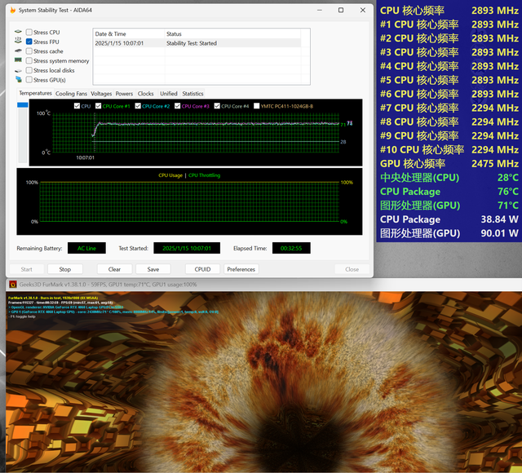The width and height of the screenshot is (522, 473).
Task: Enable the Stress CPU checkbox
Action: coord(29,33)
